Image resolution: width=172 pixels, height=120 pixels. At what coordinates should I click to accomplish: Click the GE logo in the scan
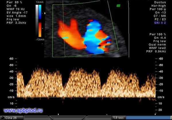(118, 5)
